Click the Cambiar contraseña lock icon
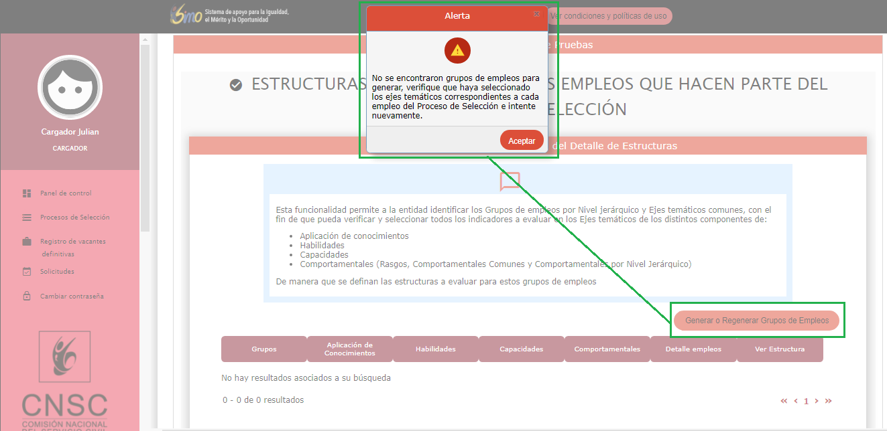This screenshot has width=887, height=431. pos(27,296)
